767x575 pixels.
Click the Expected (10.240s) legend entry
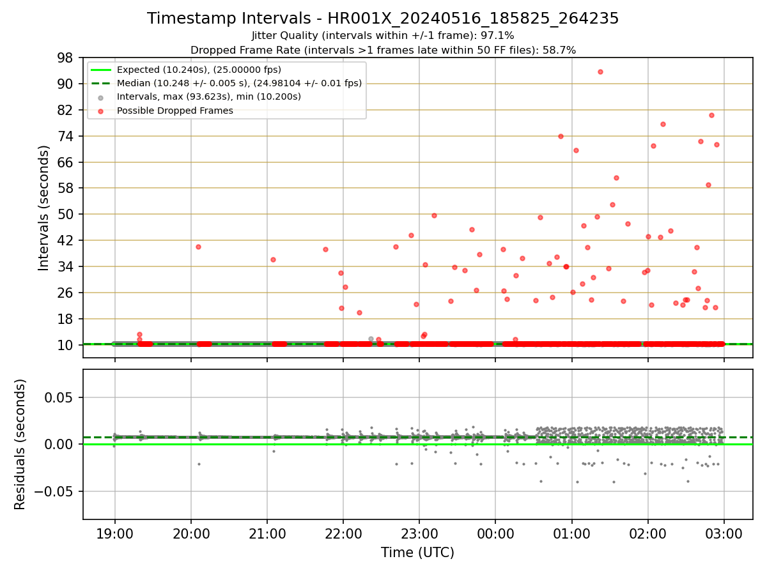(x=199, y=70)
